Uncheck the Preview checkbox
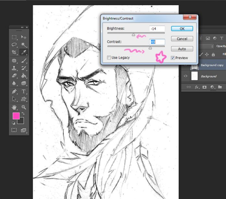This screenshot has width=226, height=199. click(173, 58)
